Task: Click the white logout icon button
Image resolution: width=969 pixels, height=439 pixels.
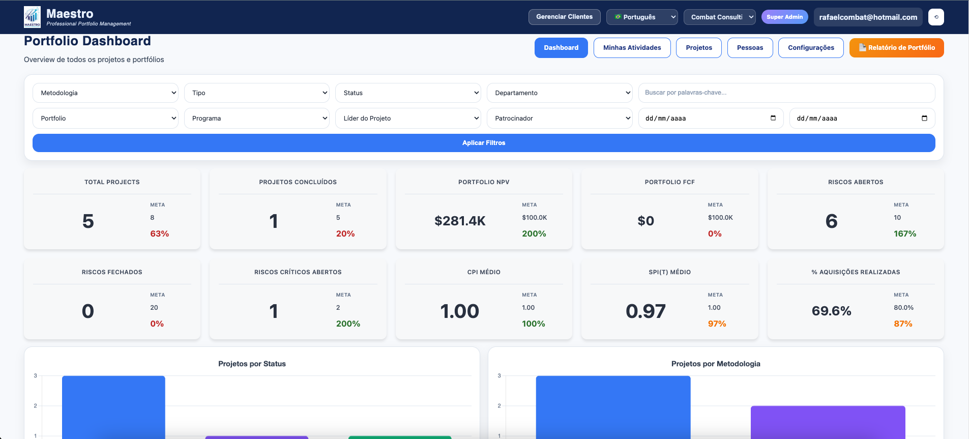Action: 935,17
